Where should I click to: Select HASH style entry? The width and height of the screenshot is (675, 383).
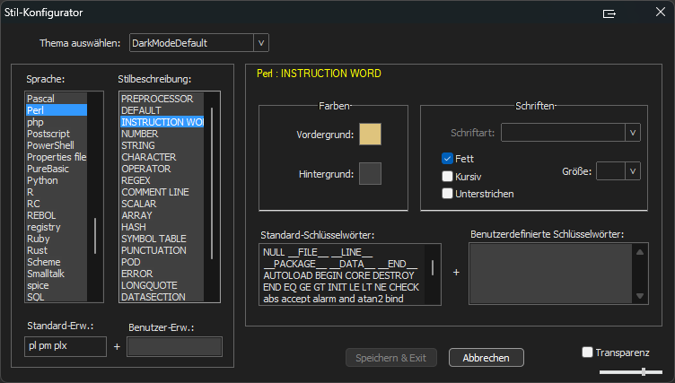click(x=162, y=227)
